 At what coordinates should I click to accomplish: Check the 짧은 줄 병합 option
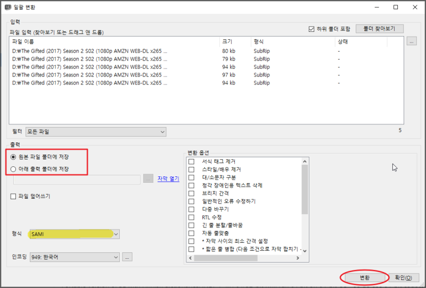coord(191,249)
